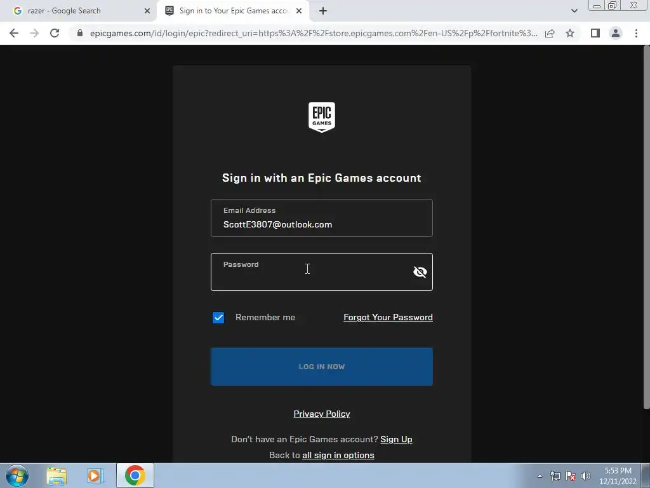Open the browser side panel icon
Image resolution: width=650 pixels, height=488 pixels.
(595, 33)
